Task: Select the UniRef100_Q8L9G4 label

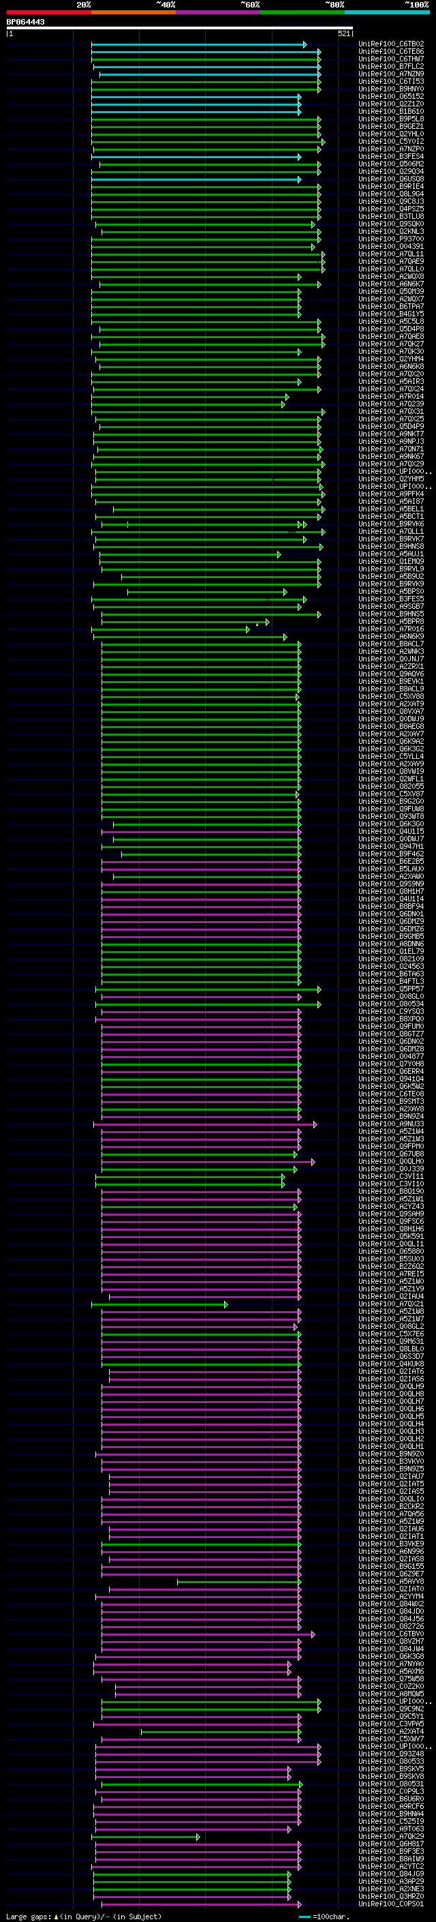Action: pos(391,194)
